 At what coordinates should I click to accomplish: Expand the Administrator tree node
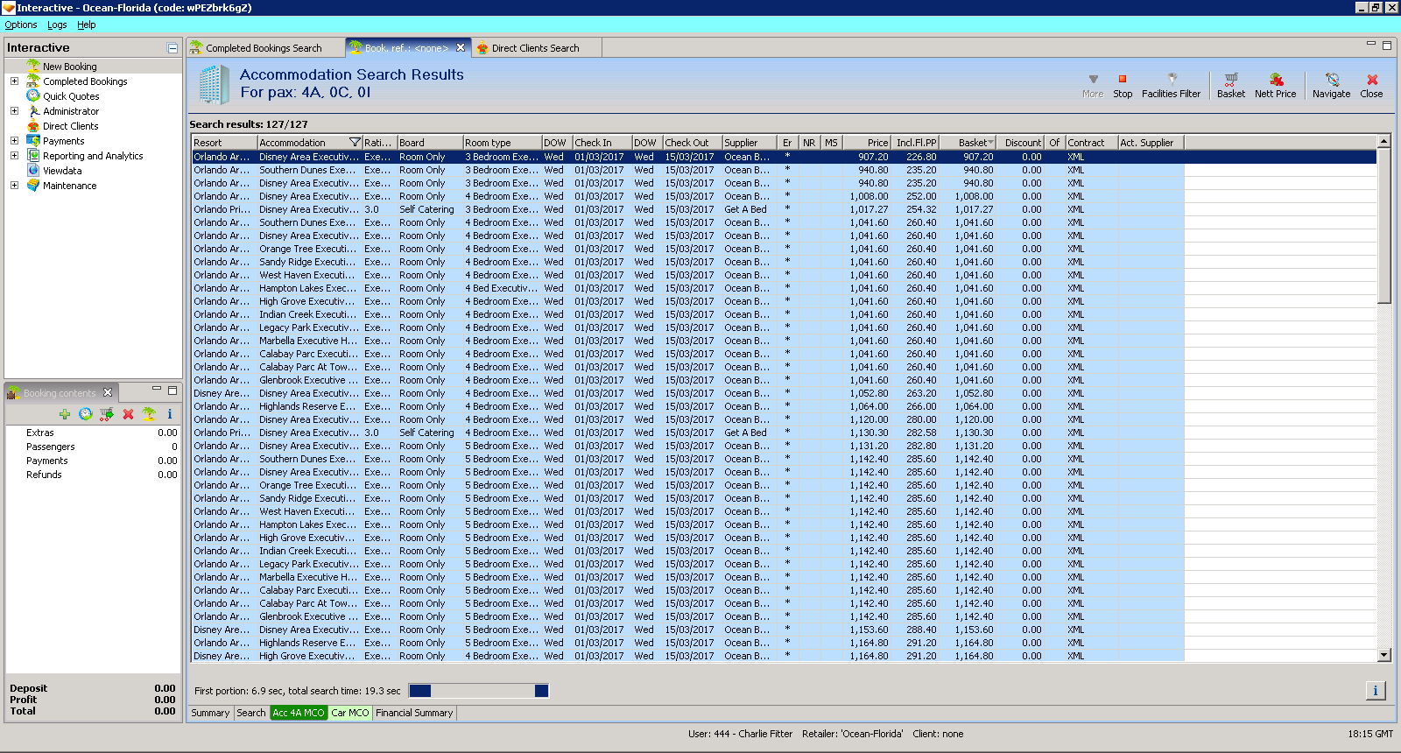coord(14,111)
